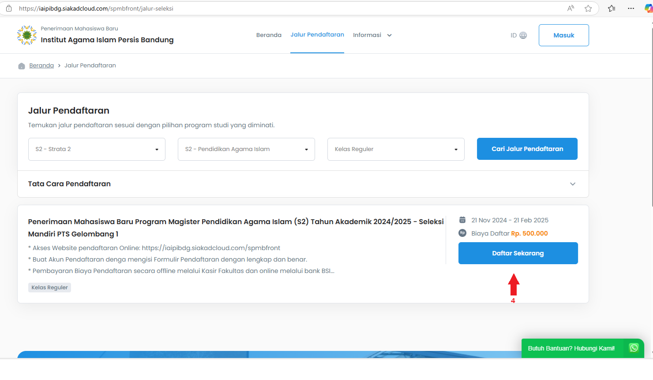The image size is (653, 380).
Task: Click the Institut Agama Islam Persis logo
Action: 26,35
